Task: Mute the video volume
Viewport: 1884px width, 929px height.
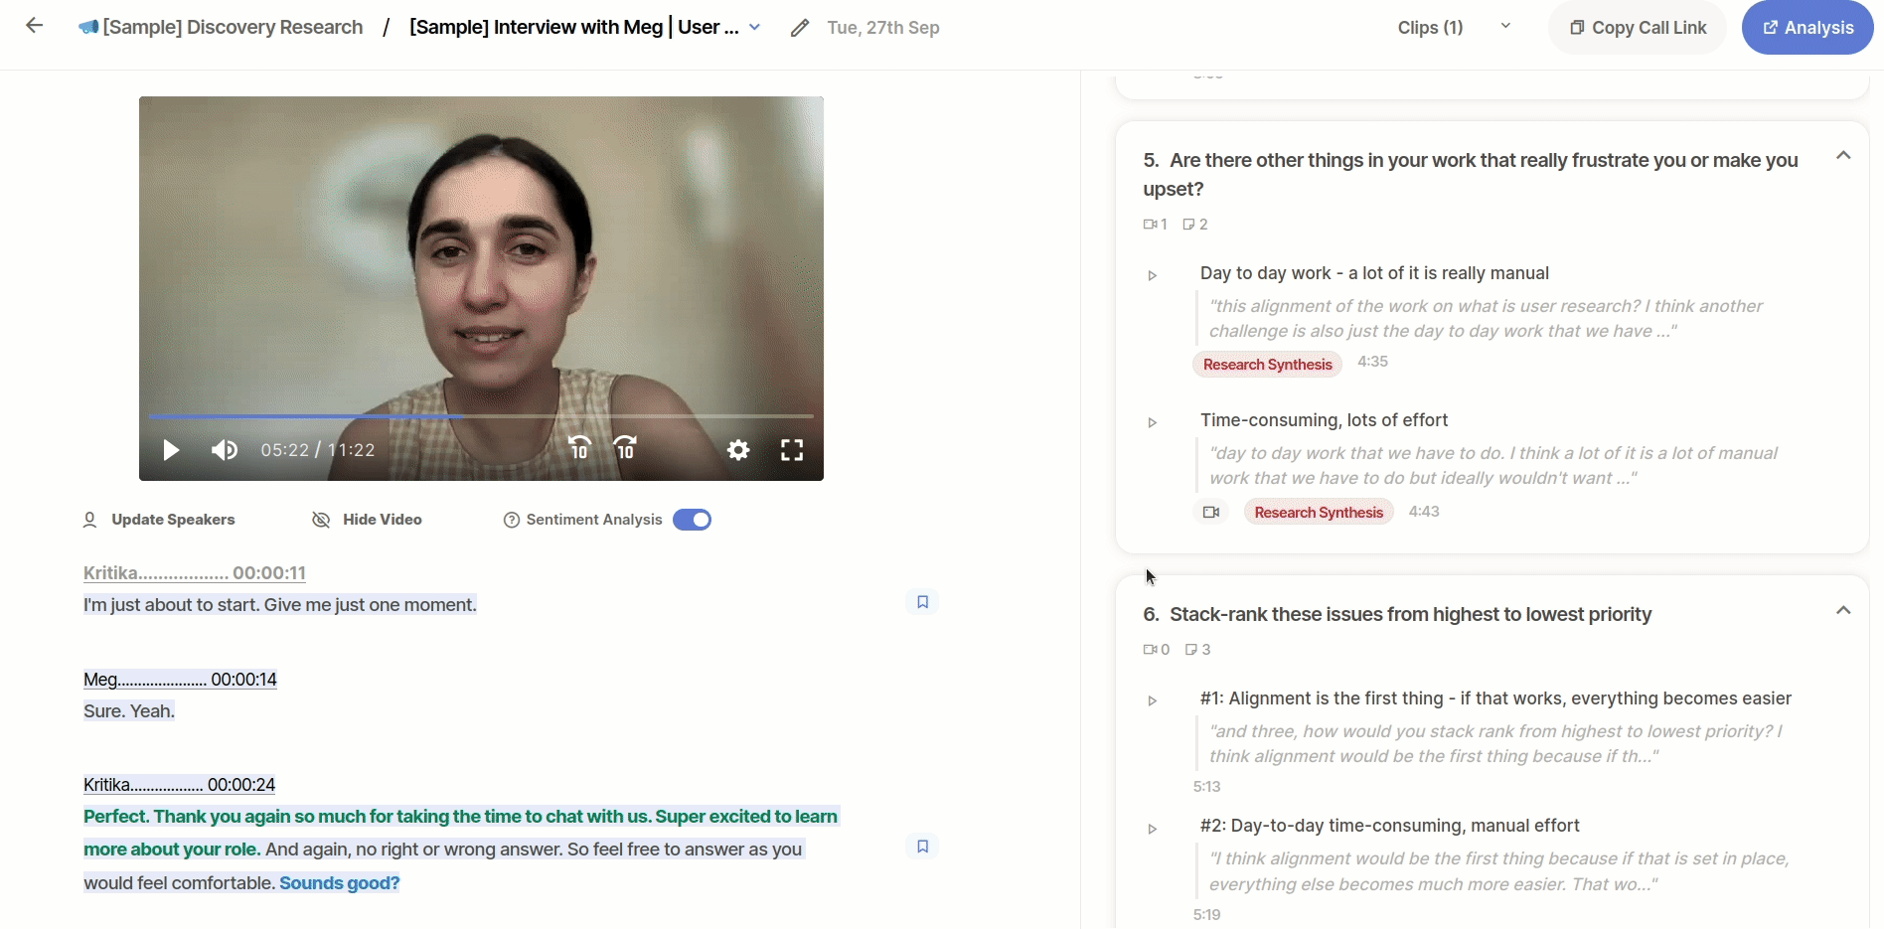Action: 225,450
